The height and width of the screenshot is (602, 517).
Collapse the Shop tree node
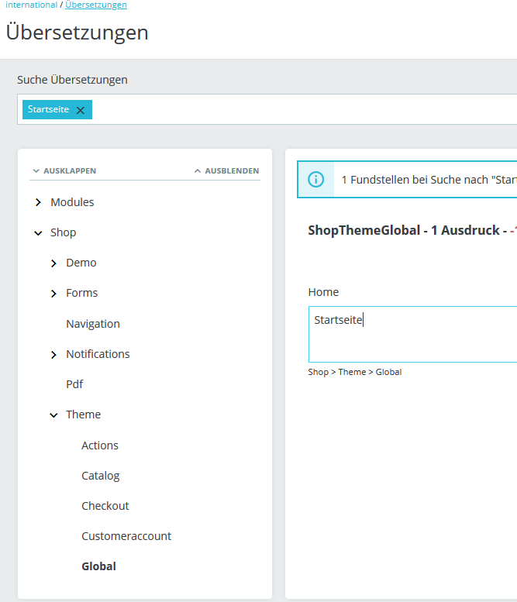[38, 232]
